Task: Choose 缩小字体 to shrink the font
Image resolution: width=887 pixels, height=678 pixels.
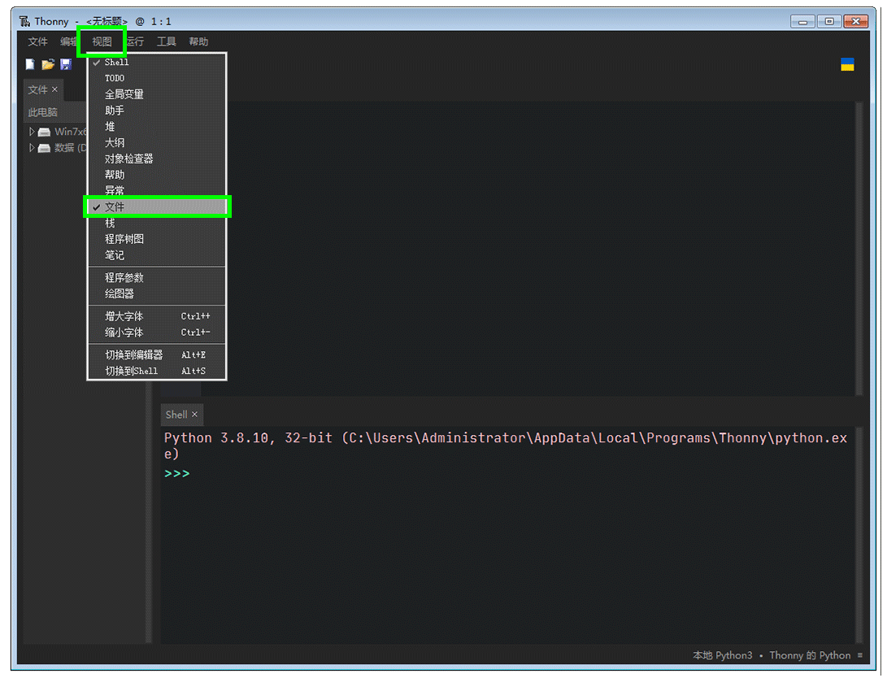Action: click(x=157, y=332)
